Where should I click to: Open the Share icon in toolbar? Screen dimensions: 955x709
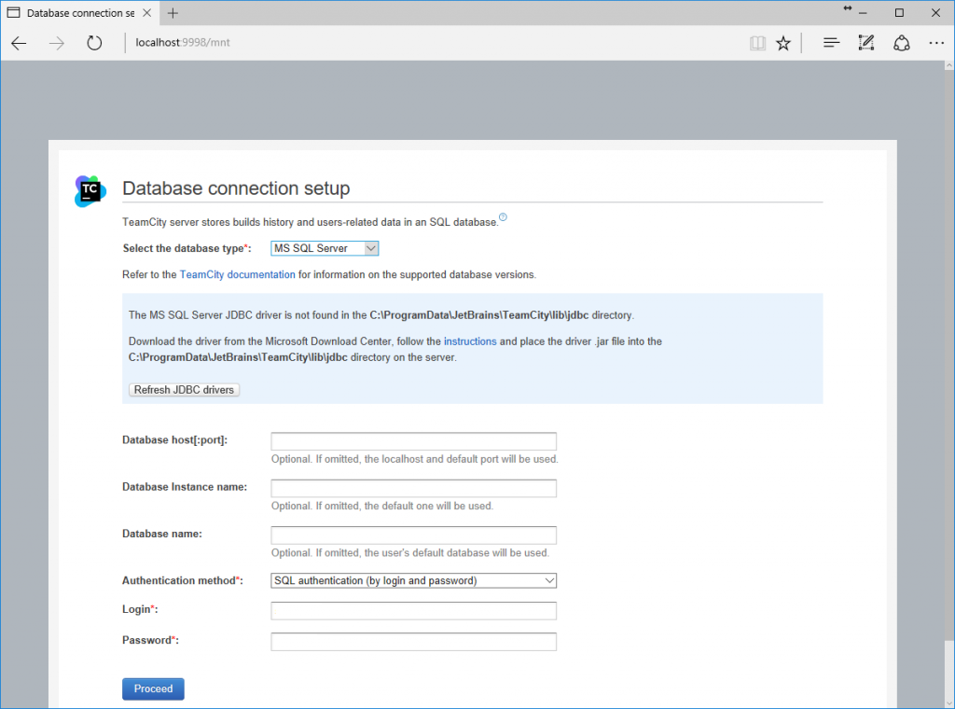pyautogui.click(x=902, y=43)
